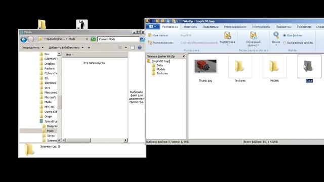Click the desktop figure silhouette icon behind Explorer
This screenshot has height=182, width=324.
click(82, 24)
